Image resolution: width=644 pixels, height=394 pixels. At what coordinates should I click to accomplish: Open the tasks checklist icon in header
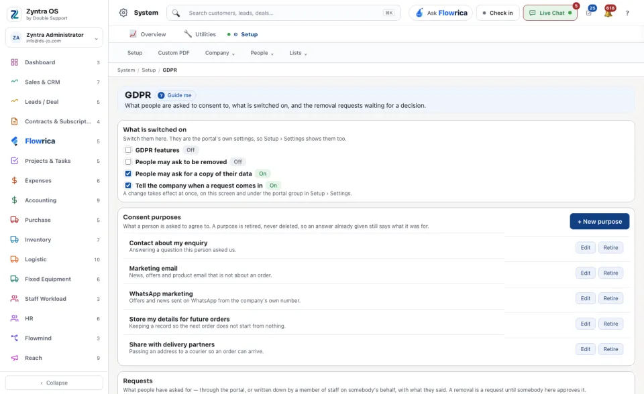[x=589, y=13]
